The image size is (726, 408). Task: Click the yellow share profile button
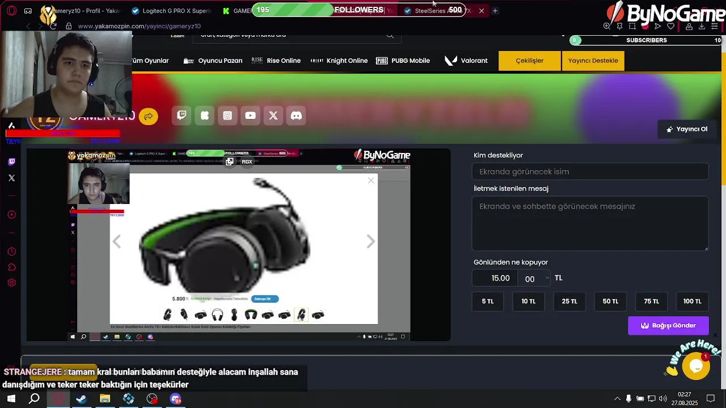pyautogui.click(x=149, y=116)
